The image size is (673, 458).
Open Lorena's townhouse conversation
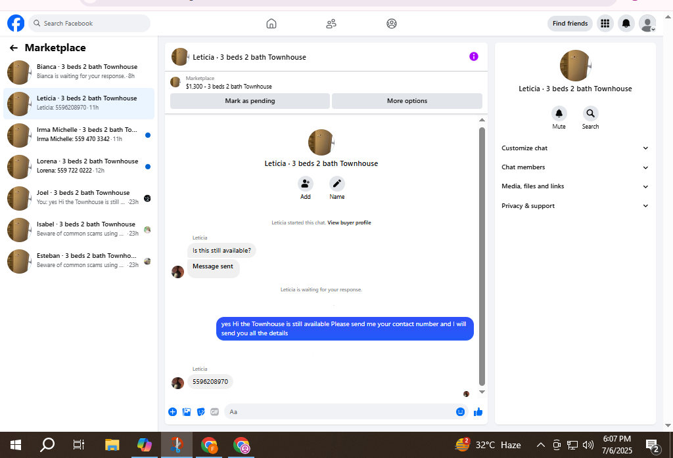tap(79, 167)
